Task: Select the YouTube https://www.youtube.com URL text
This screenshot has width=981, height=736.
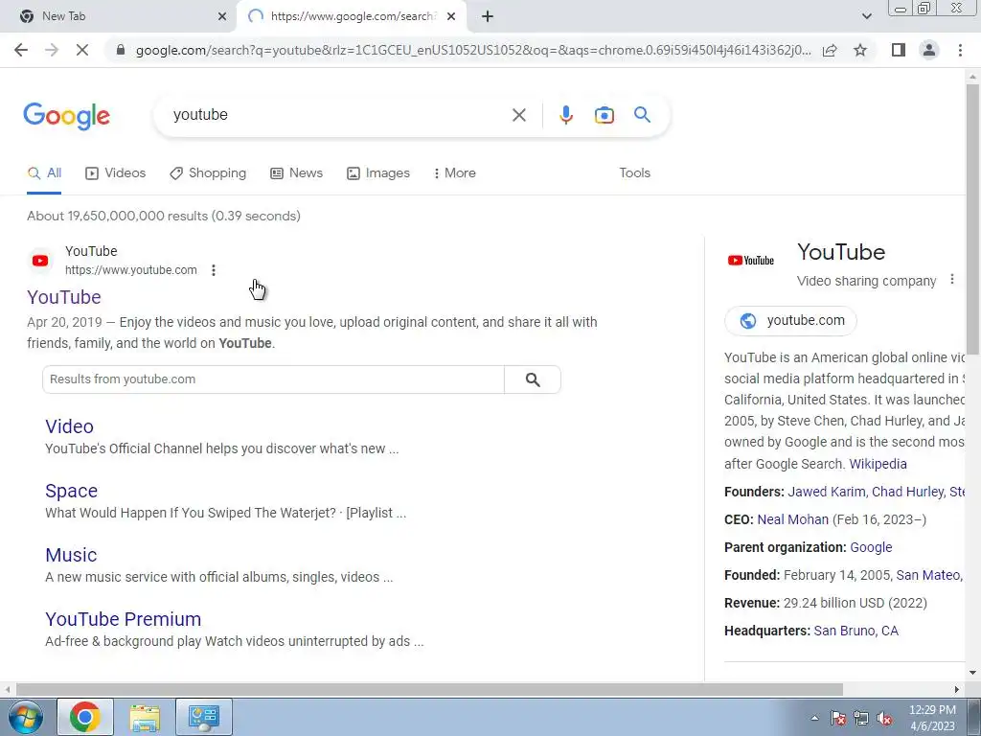Action: coord(130,270)
